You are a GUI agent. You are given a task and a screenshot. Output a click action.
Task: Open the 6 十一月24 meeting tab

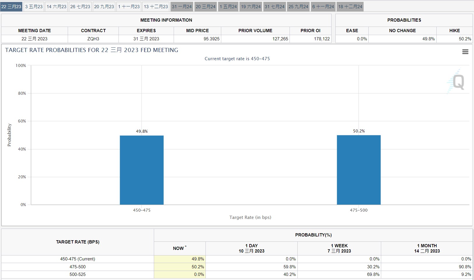tap(323, 7)
